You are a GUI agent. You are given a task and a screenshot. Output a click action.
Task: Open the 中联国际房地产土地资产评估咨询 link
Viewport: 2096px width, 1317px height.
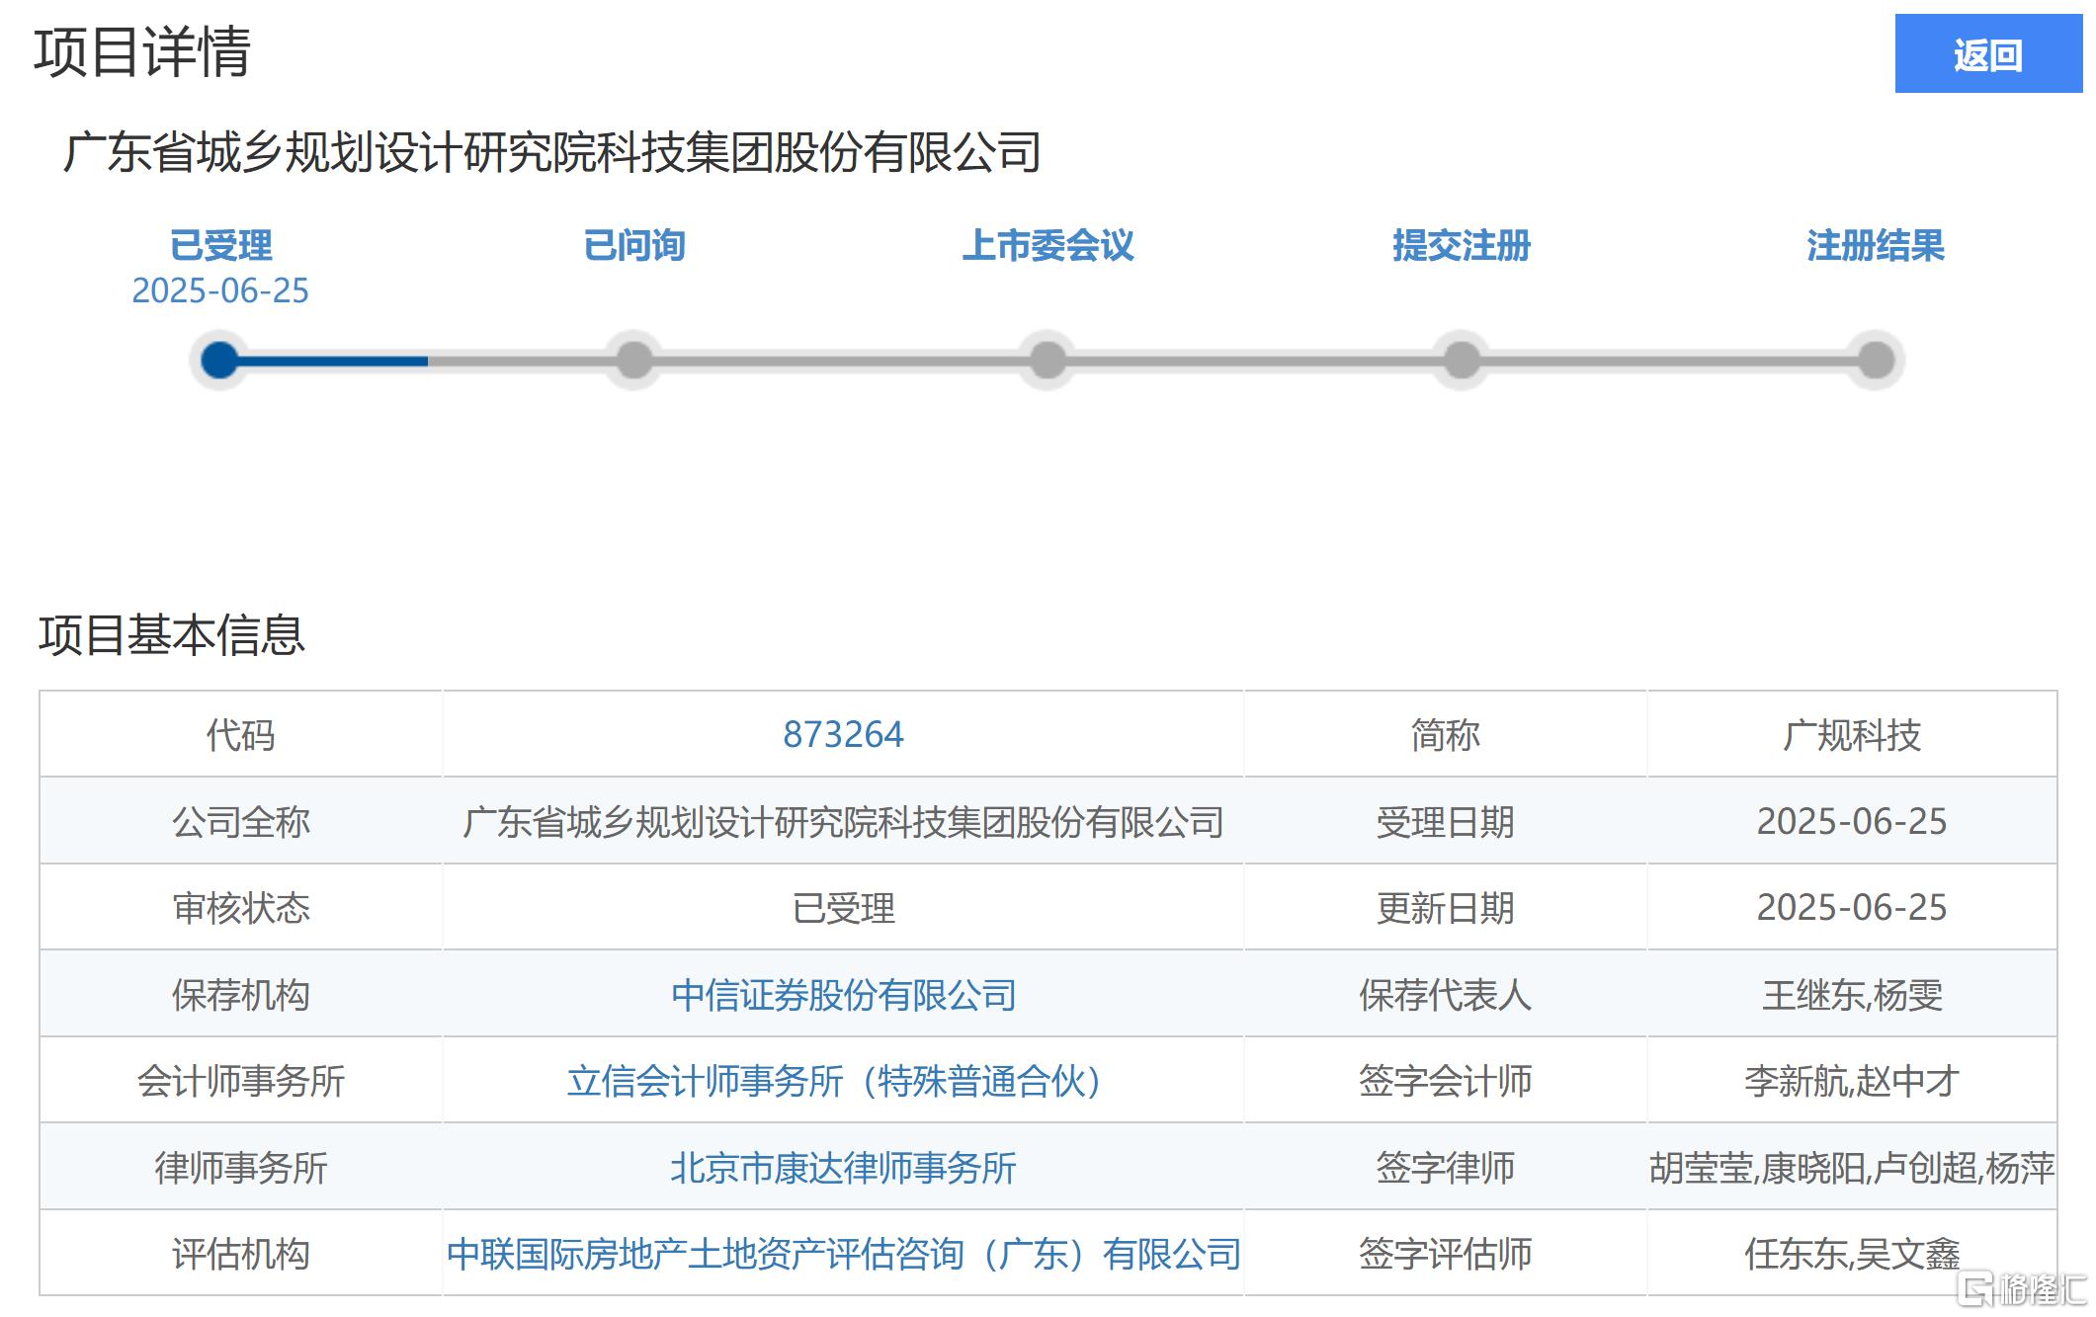(x=843, y=1254)
